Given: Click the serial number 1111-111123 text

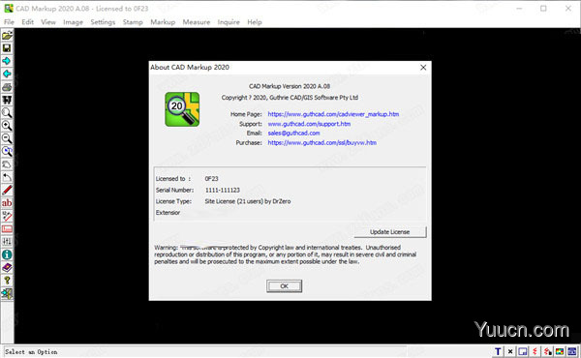Looking at the screenshot, I should [x=223, y=190].
